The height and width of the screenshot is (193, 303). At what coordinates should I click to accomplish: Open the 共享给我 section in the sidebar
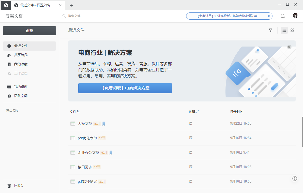click(20, 55)
